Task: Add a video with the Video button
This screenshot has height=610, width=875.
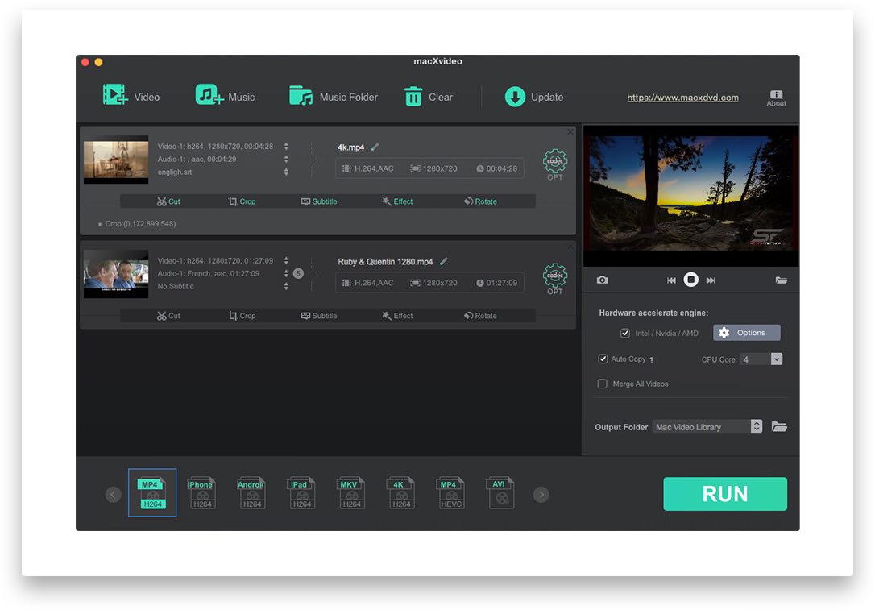Action: click(131, 95)
